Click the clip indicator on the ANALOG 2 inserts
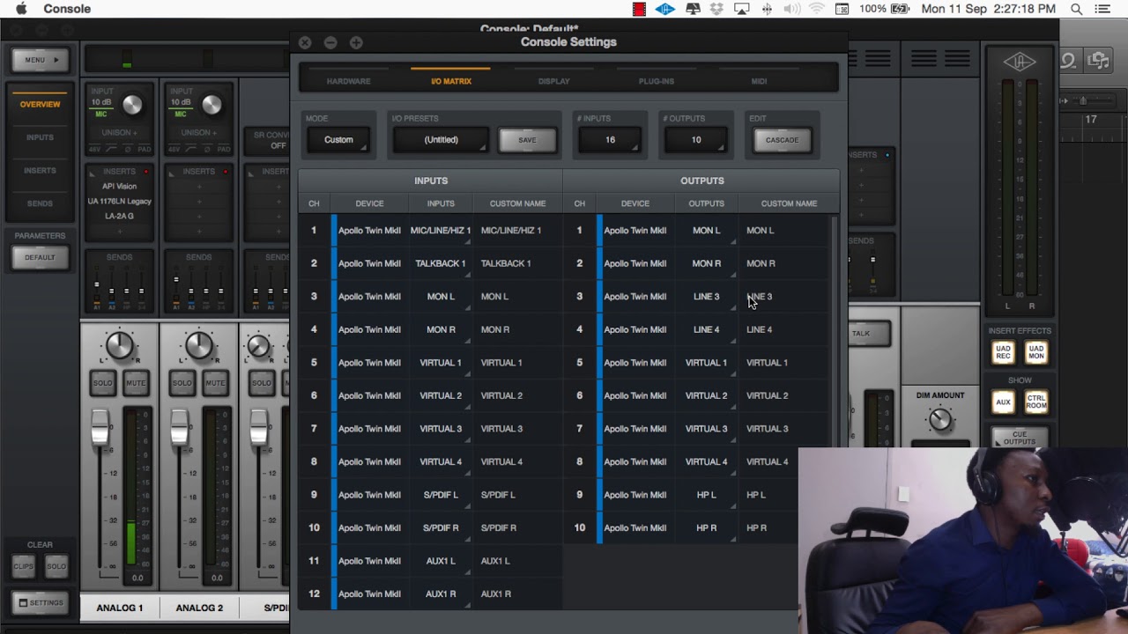Screen dimensions: 1128x634 [x=225, y=172]
